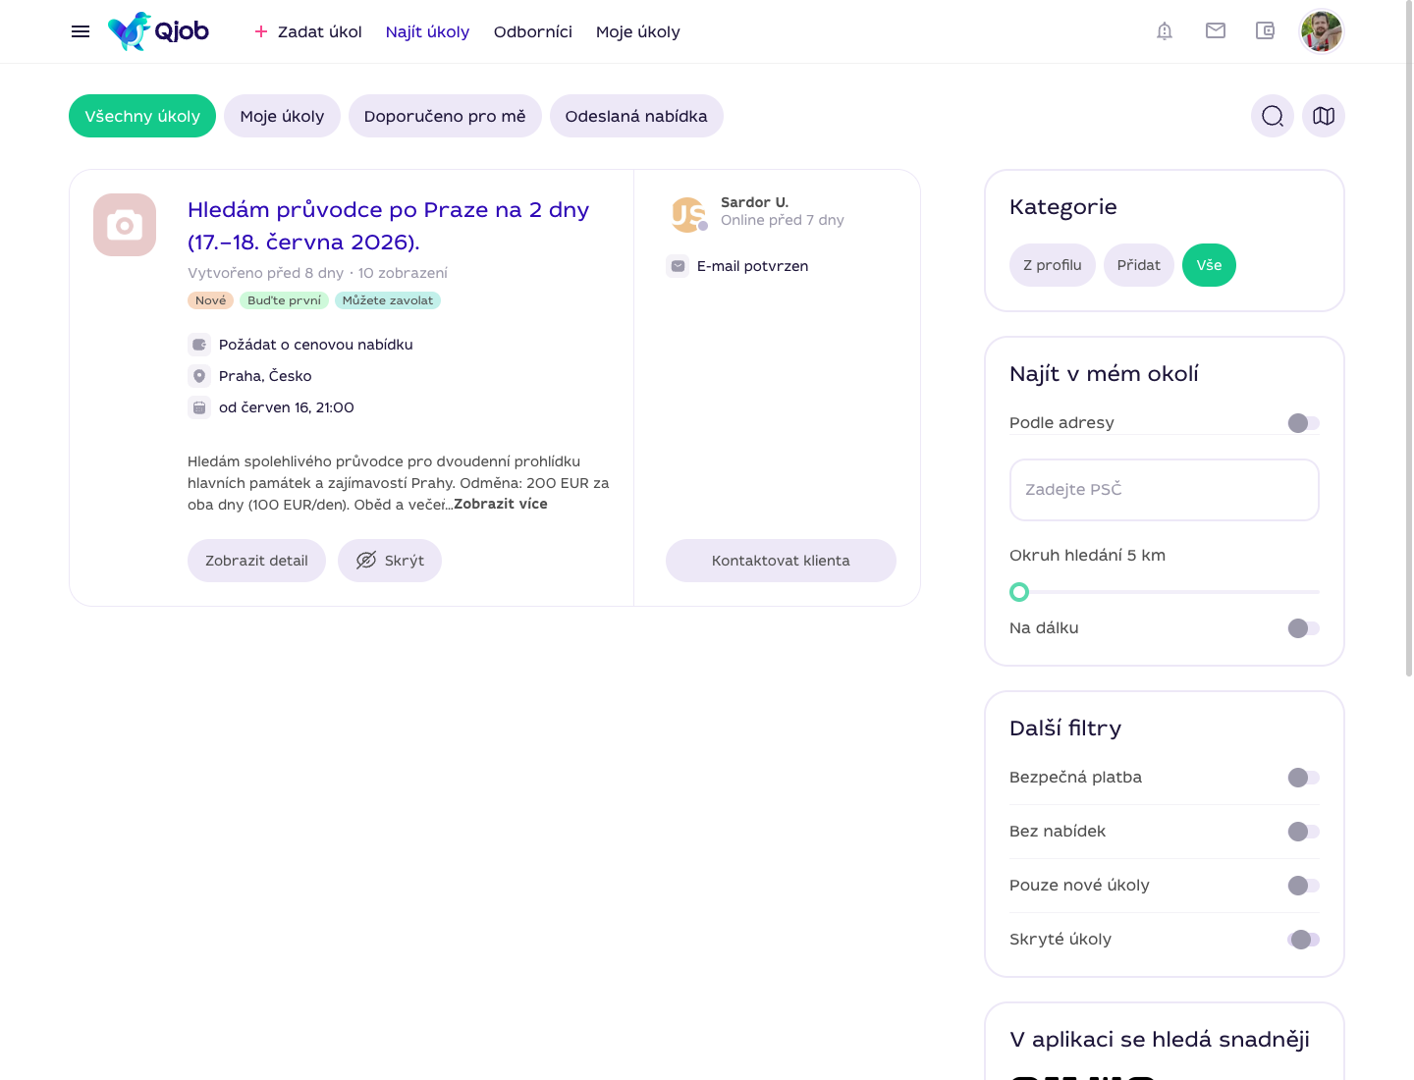Open task search magnifier icon

pos(1273,116)
